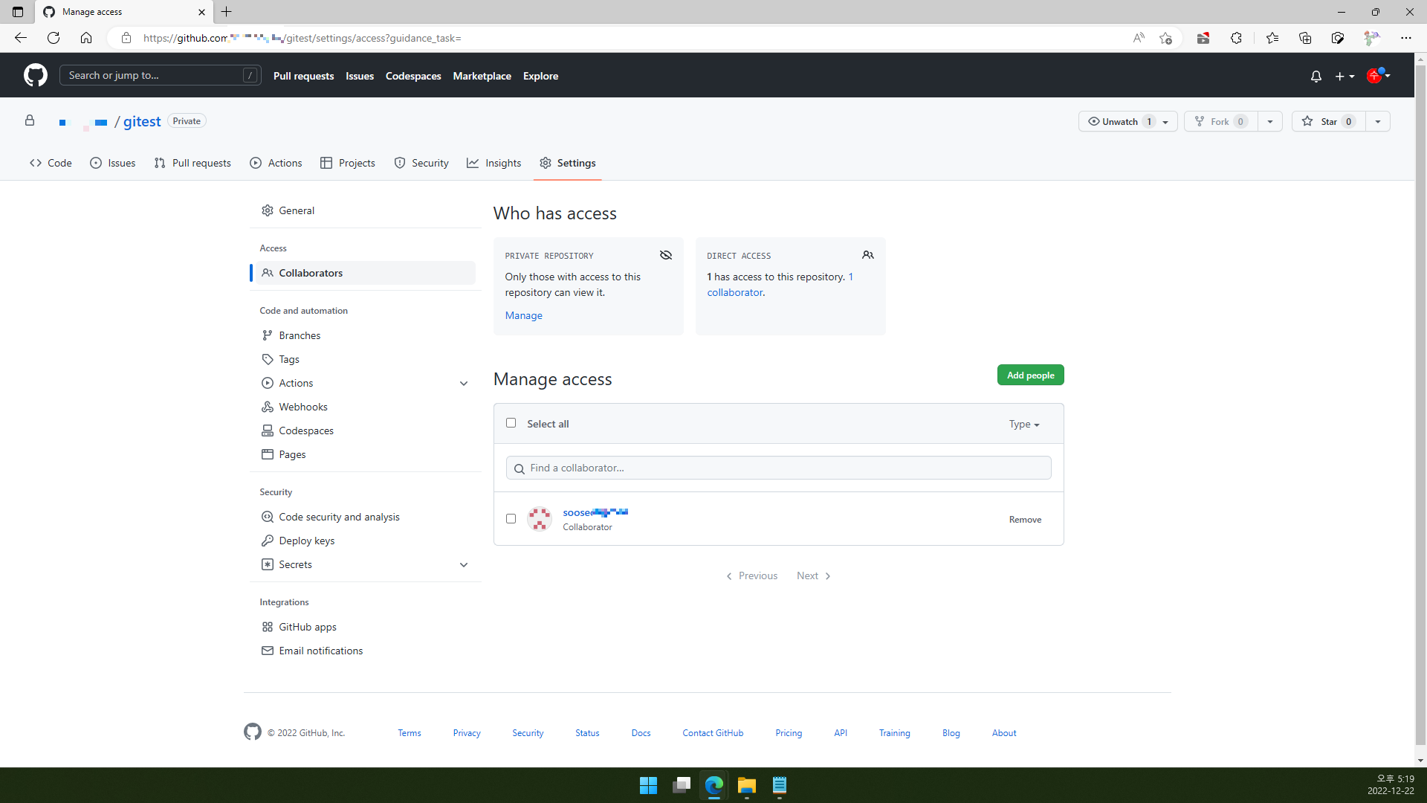
Task: Expand the Secrets settings section
Action: pos(464,565)
